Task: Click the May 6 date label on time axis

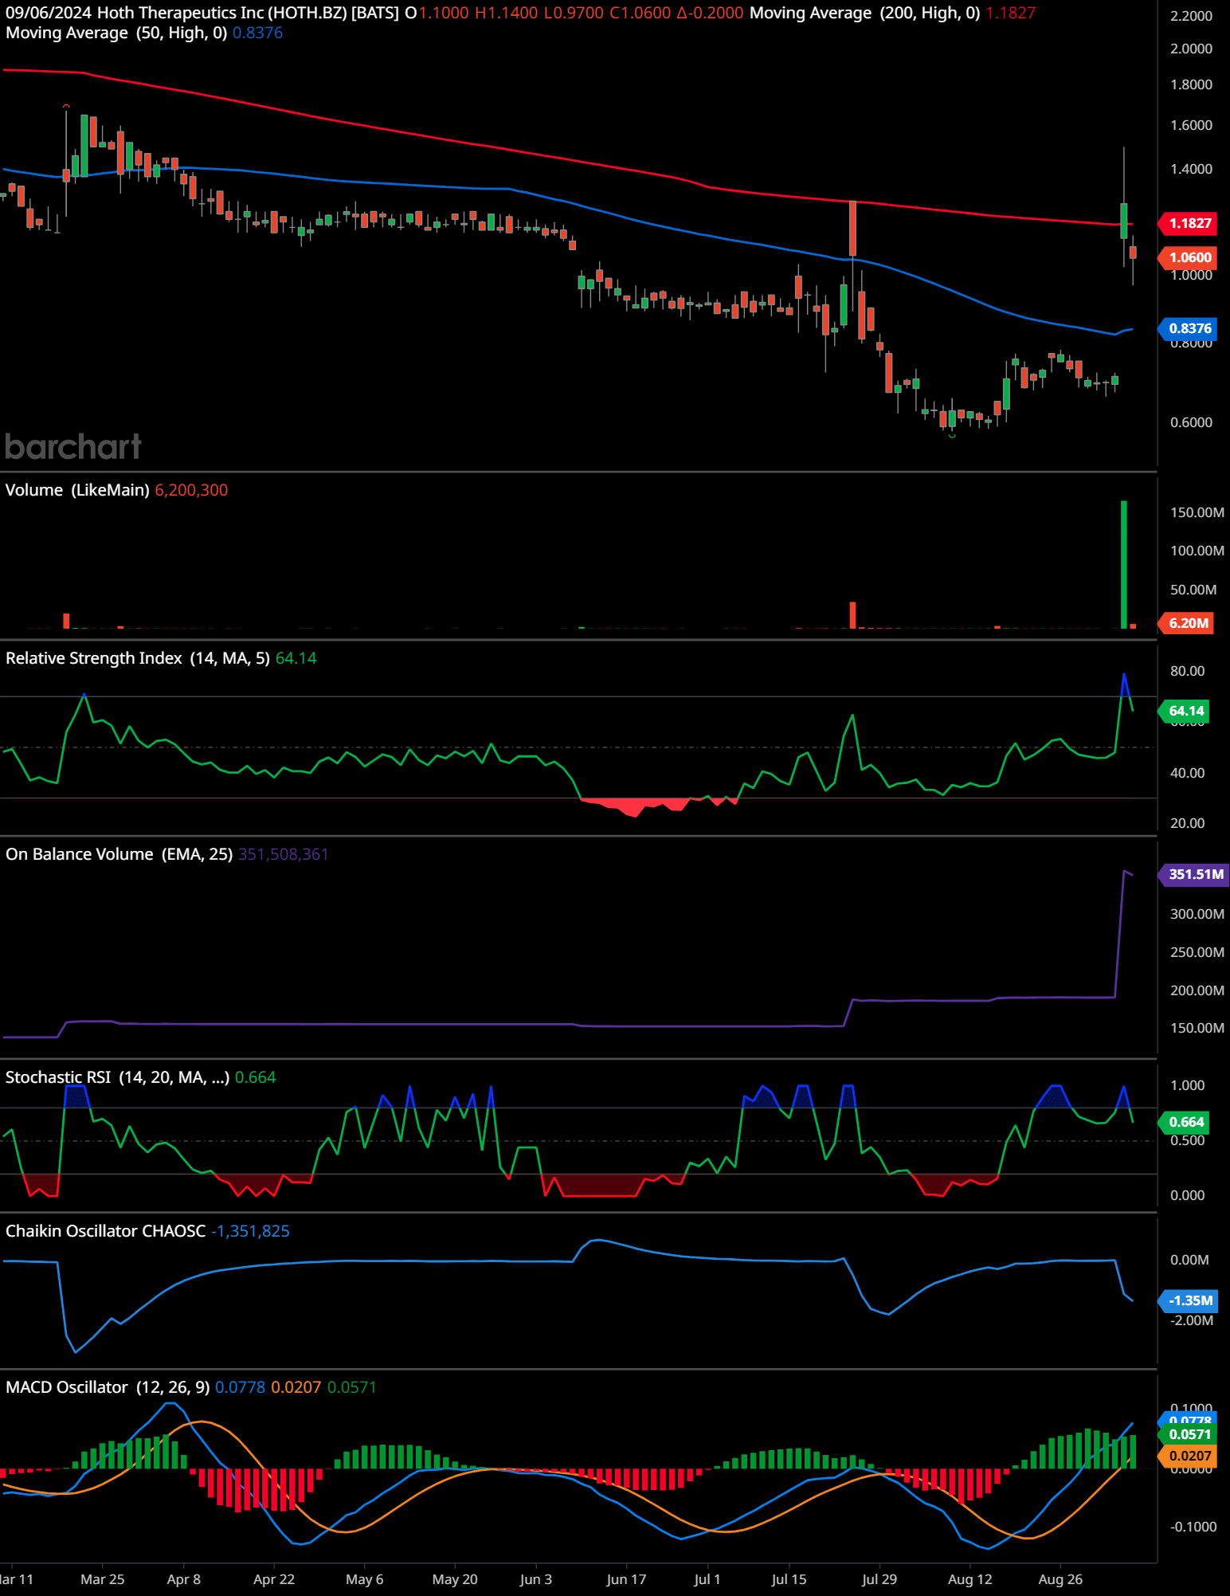Action: (365, 1579)
